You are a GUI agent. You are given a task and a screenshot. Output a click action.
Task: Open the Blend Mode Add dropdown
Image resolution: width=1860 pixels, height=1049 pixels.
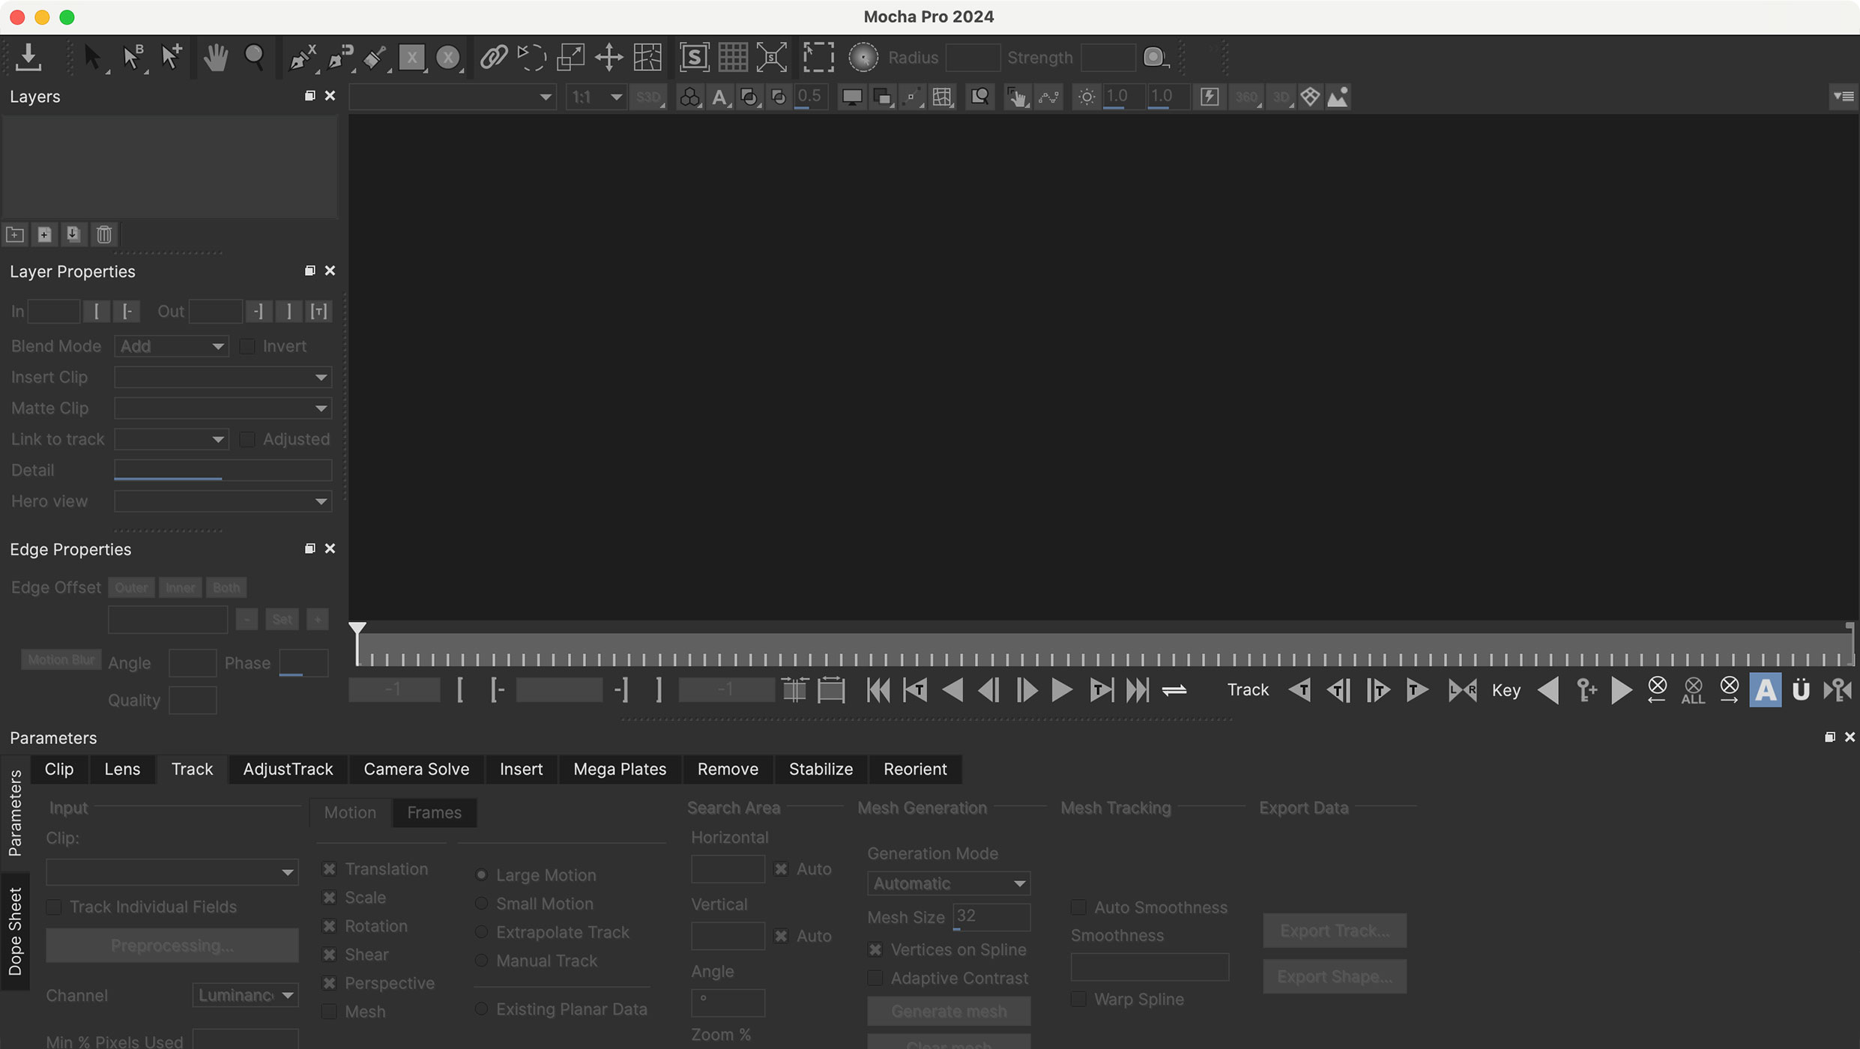[172, 346]
